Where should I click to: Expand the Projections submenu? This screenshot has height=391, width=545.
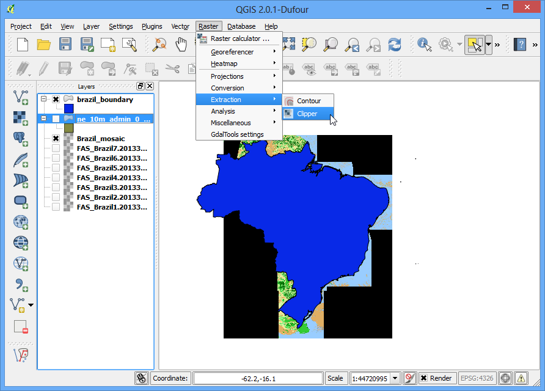[239, 76]
